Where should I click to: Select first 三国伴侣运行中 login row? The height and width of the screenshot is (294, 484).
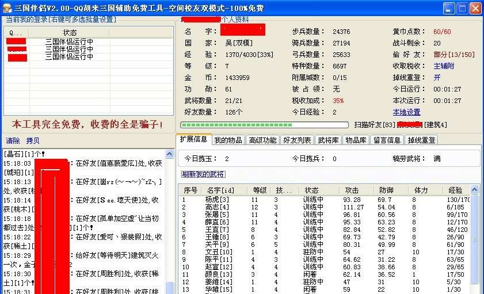(x=88, y=41)
